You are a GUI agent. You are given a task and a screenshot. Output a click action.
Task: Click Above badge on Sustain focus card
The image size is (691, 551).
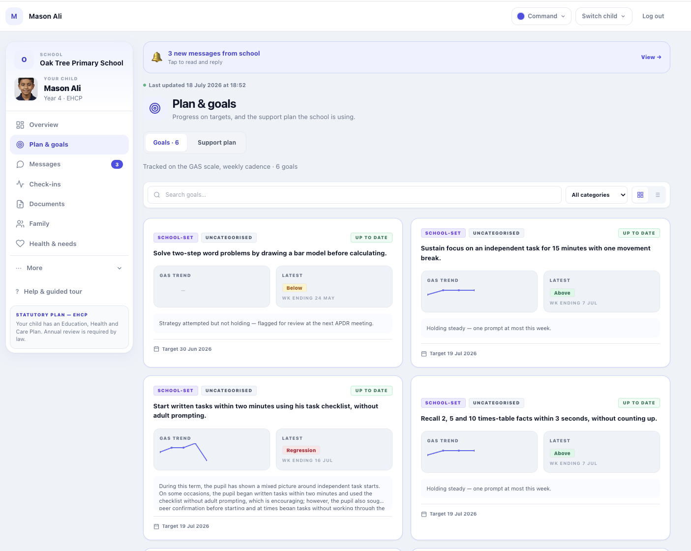click(562, 293)
